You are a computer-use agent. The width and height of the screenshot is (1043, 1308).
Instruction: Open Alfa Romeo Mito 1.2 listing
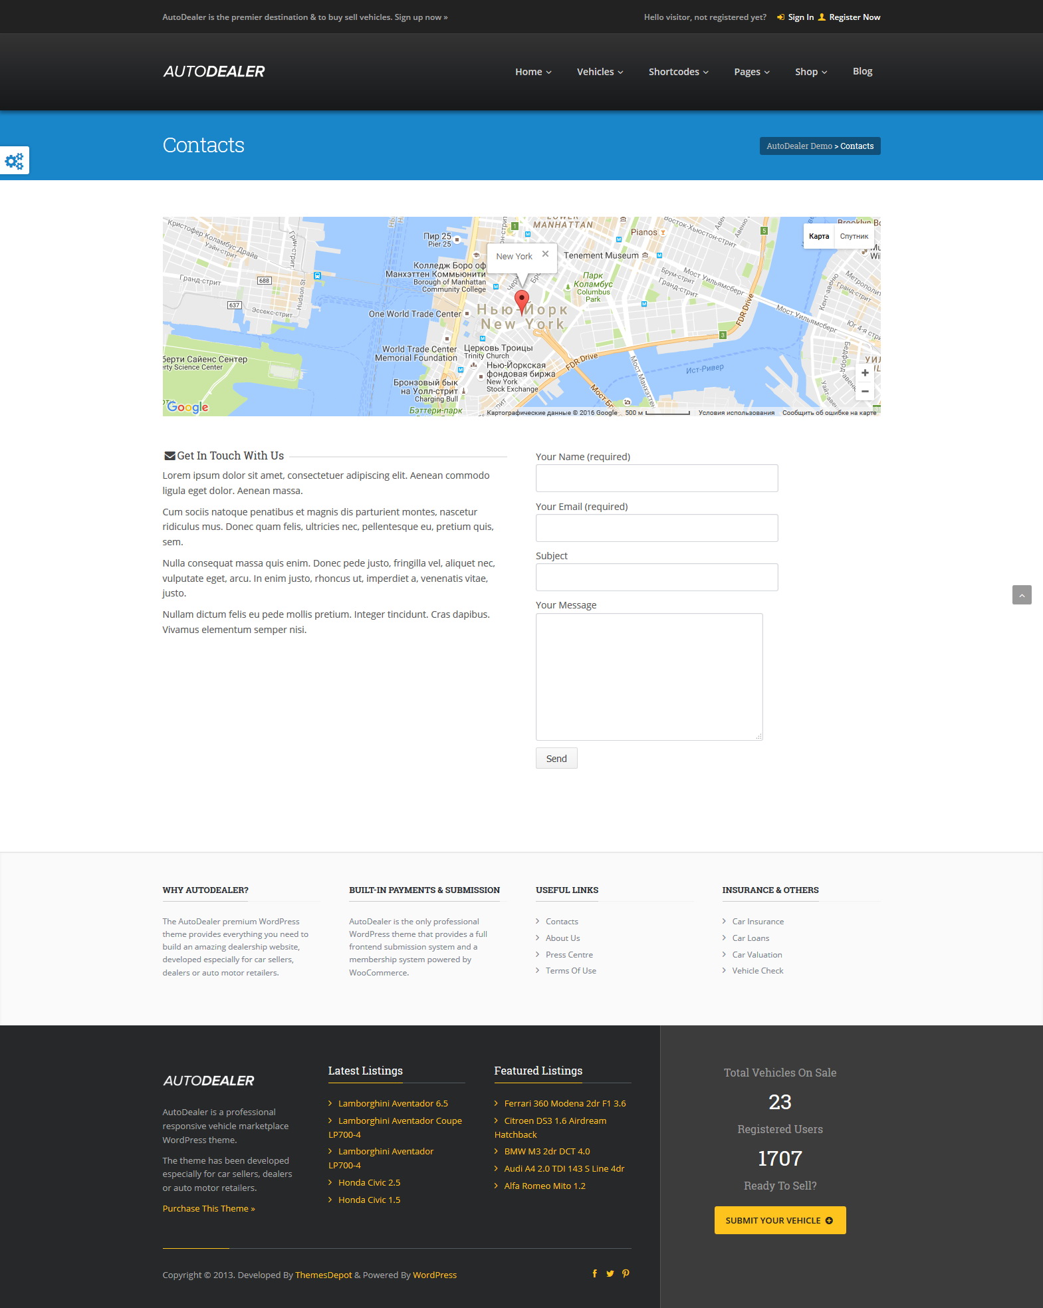pos(545,1186)
